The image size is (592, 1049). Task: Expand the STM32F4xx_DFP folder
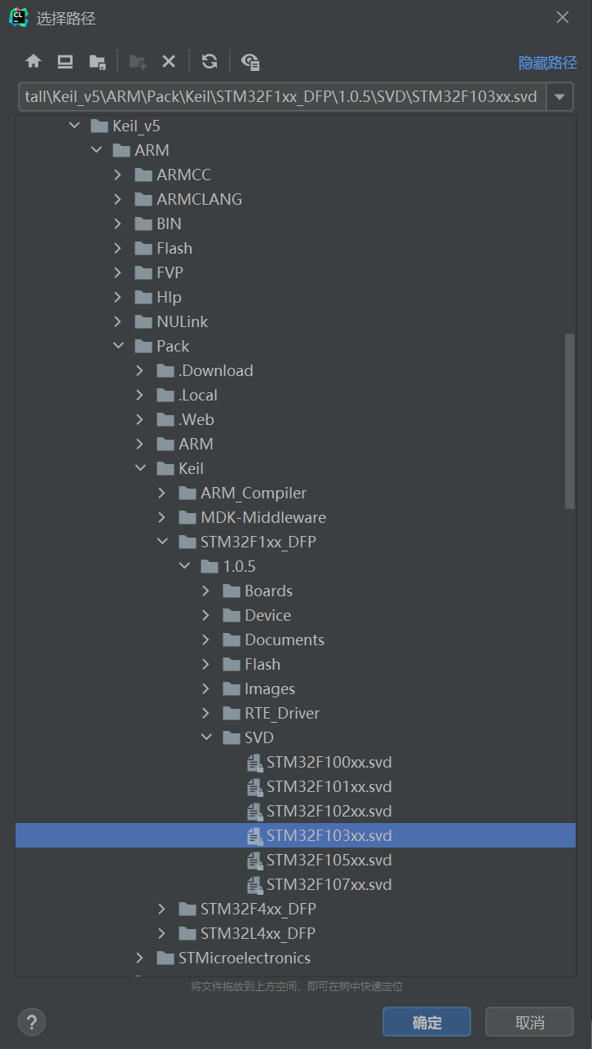162,909
